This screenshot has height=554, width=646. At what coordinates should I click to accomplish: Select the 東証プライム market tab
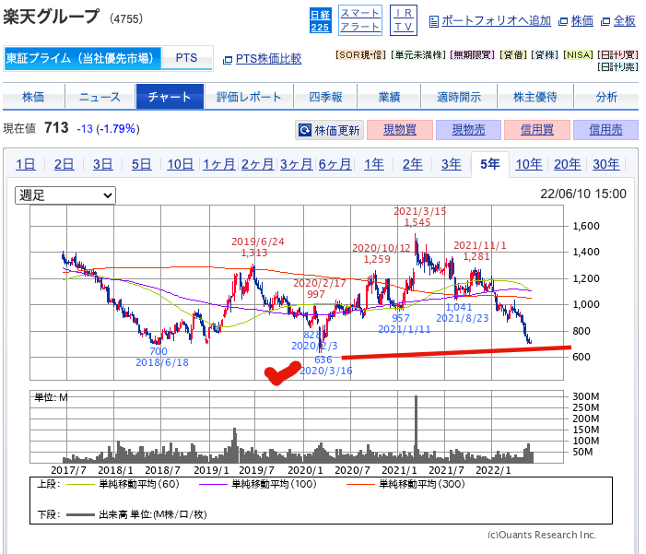82,58
